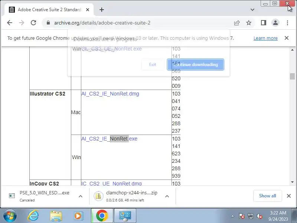Click Show all downloads button

point(267,196)
